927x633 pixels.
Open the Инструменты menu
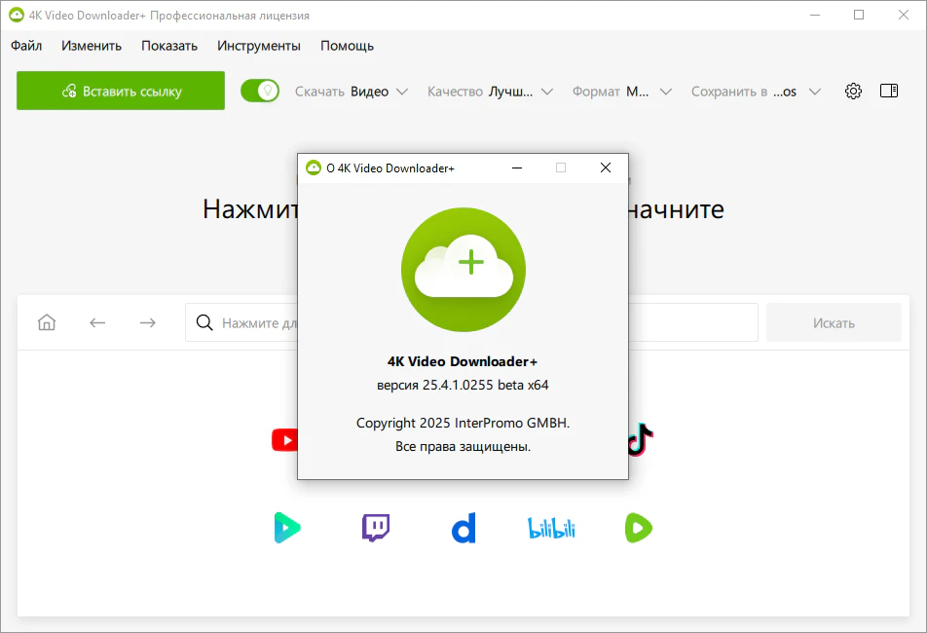point(257,45)
